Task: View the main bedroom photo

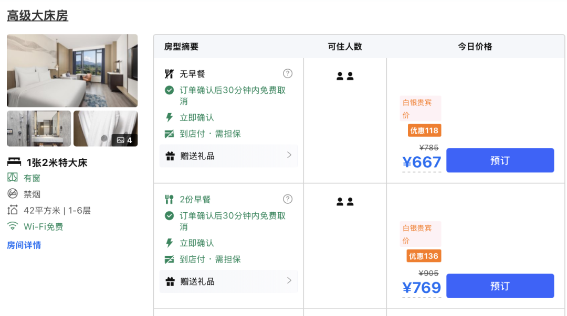Action: click(x=72, y=71)
